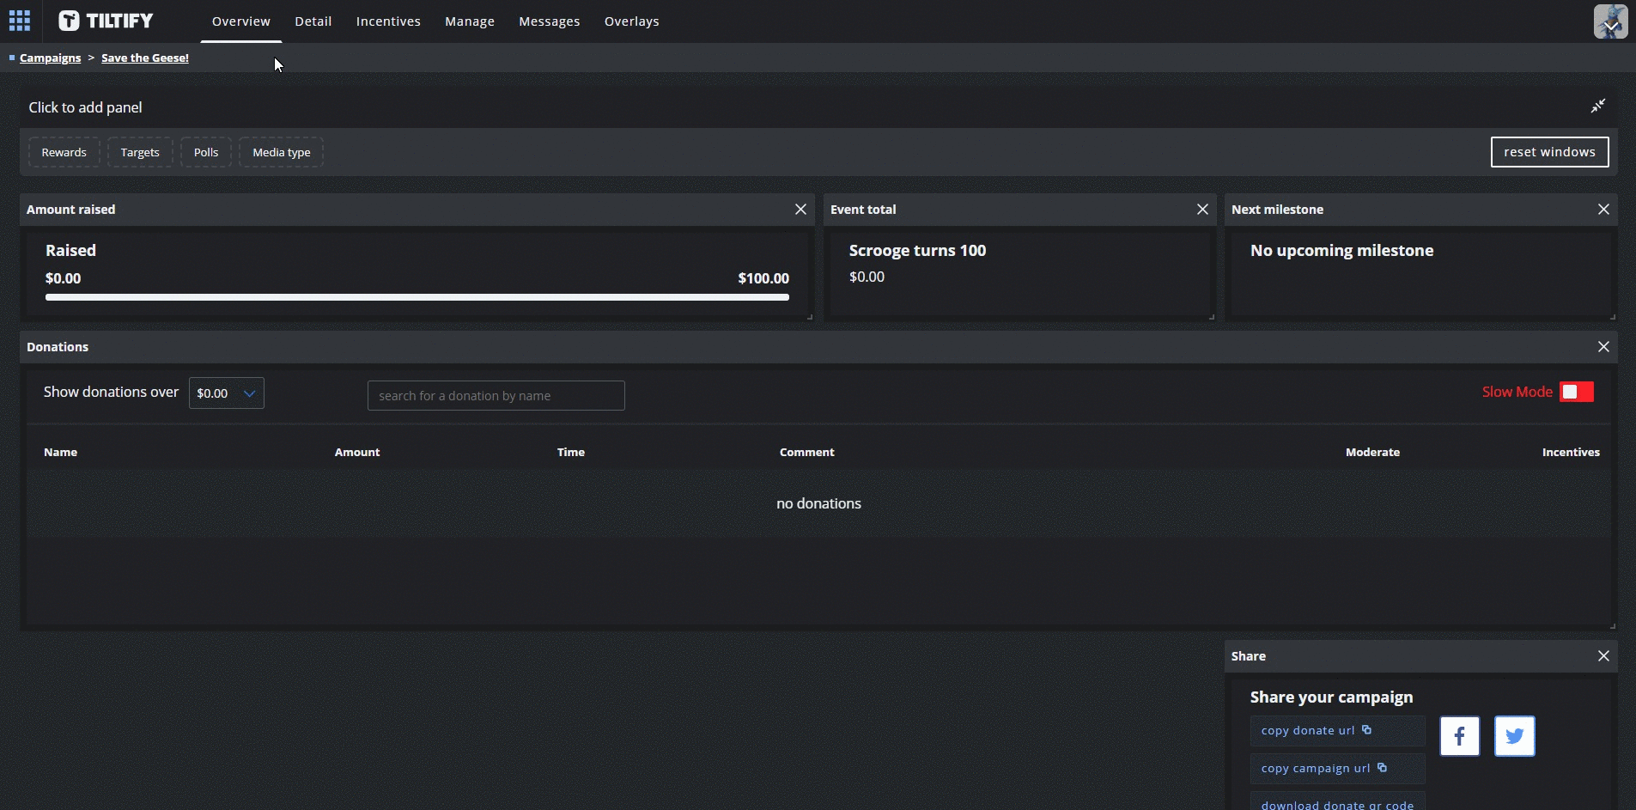
Task: Collapse the add panel bar icon
Action: (x=1597, y=107)
